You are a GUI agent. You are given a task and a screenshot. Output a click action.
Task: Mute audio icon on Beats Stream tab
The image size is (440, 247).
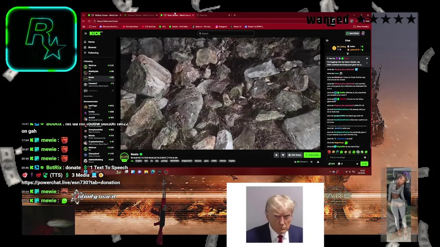click(x=165, y=15)
